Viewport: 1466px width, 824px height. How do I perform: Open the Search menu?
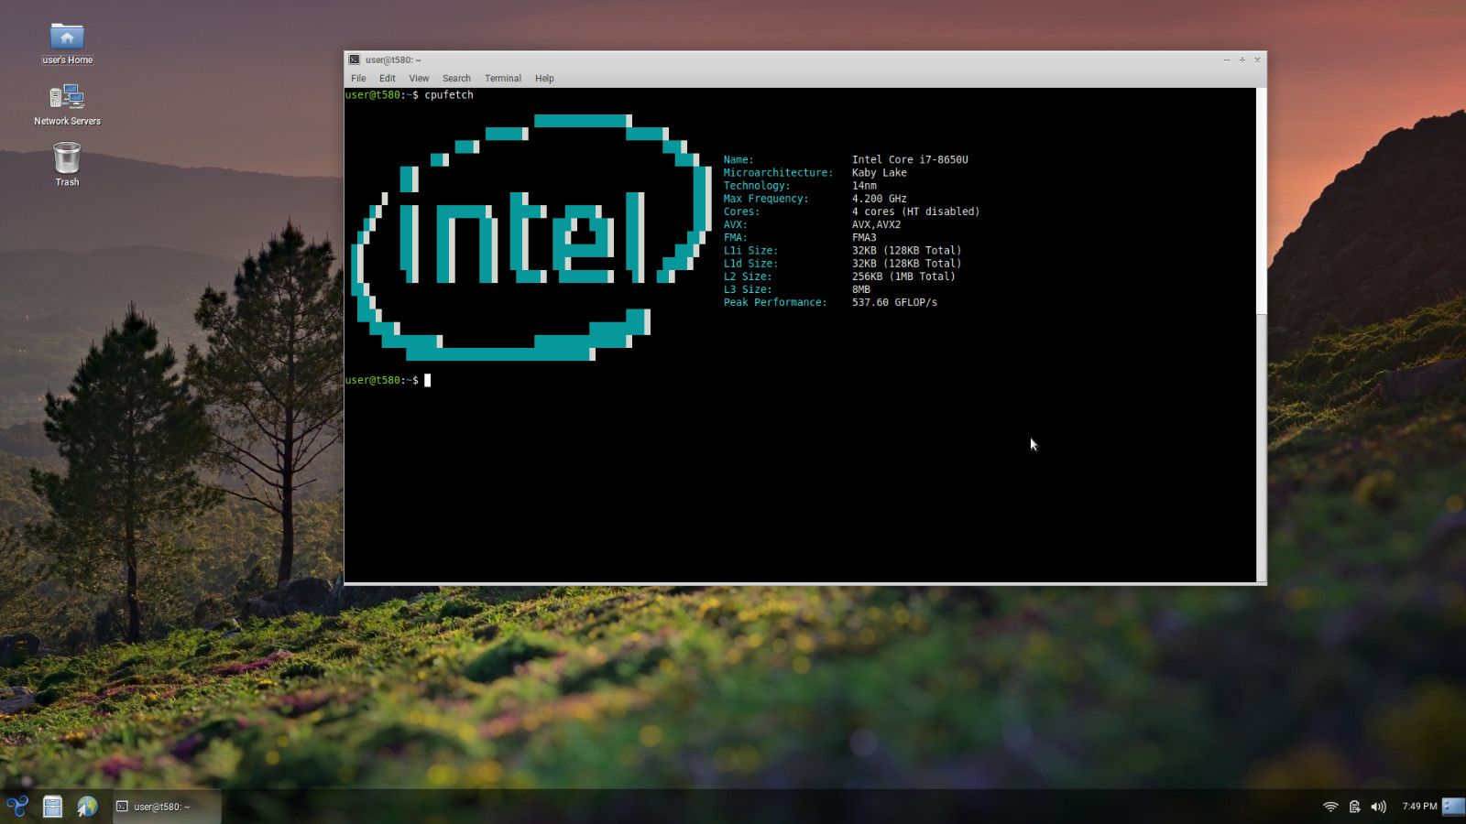coord(456,79)
